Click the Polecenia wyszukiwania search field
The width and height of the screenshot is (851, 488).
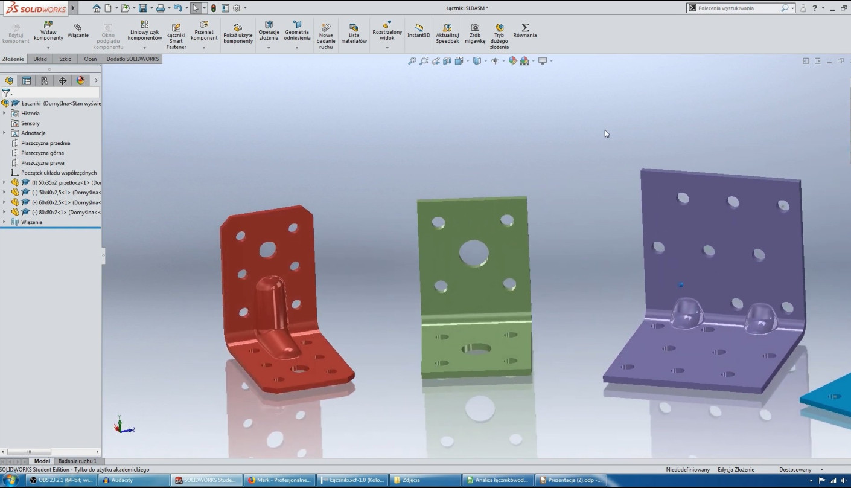coord(738,8)
